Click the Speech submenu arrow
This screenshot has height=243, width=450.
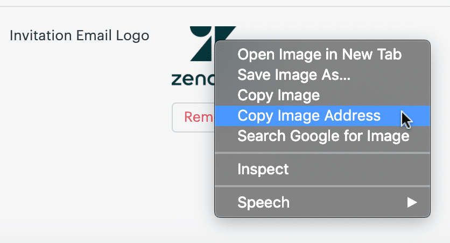pyautogui.click(x=412, y=202)
